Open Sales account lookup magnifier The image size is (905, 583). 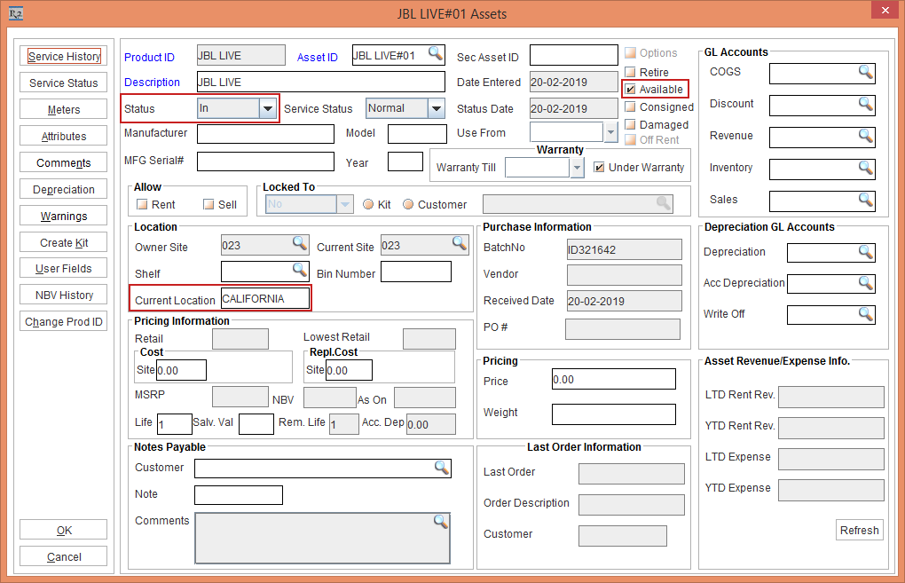coord(865,201)
